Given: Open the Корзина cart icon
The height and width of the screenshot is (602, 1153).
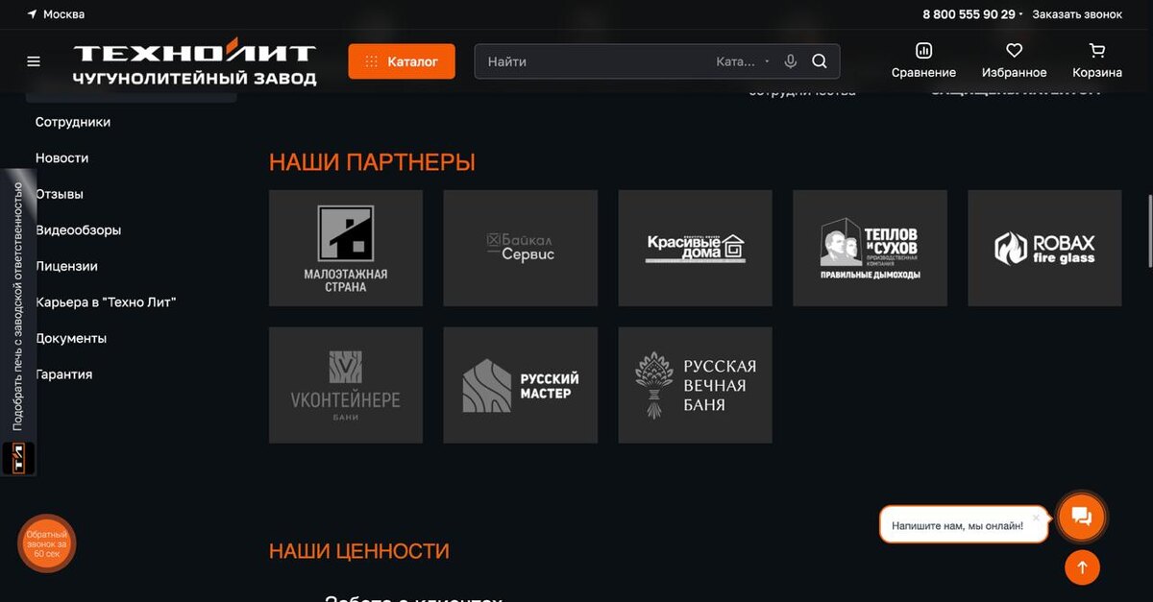Looking at the screenshot, I should 1097,50.
